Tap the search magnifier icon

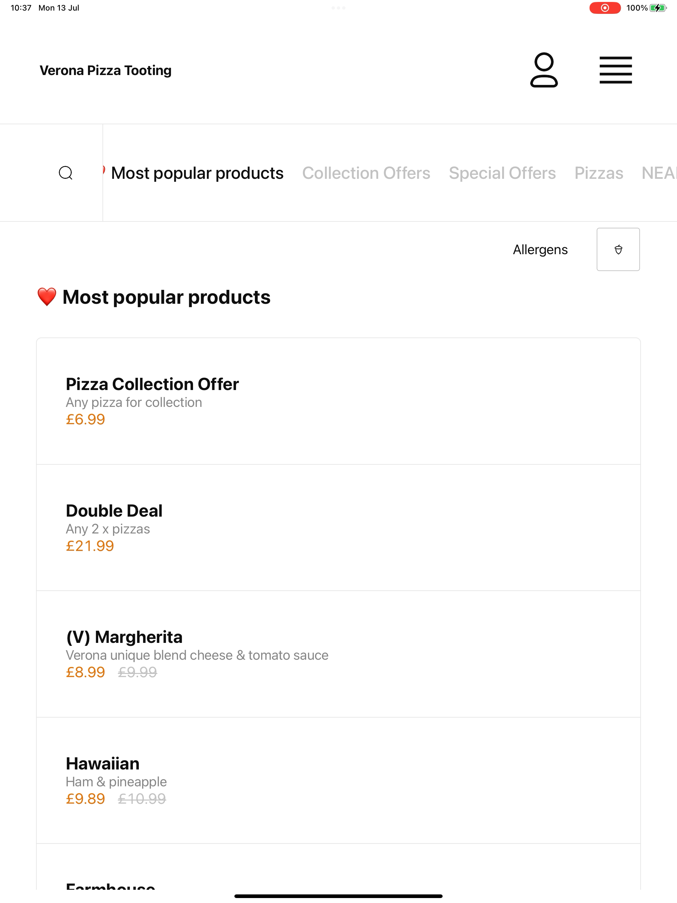66,173
